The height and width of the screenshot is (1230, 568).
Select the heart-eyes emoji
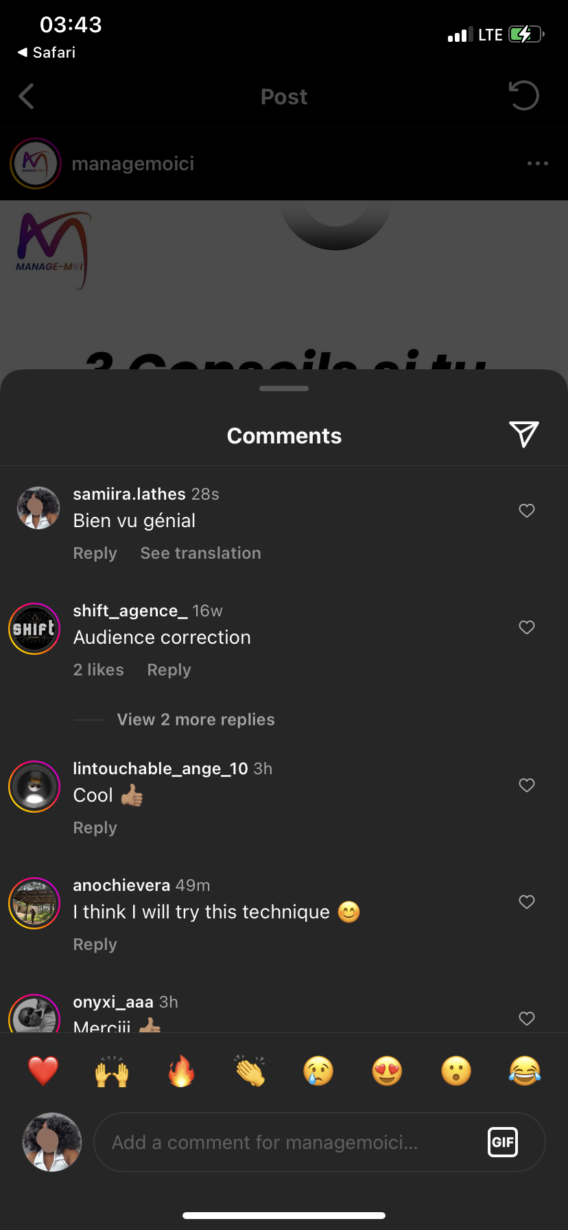coord(387,1071)
